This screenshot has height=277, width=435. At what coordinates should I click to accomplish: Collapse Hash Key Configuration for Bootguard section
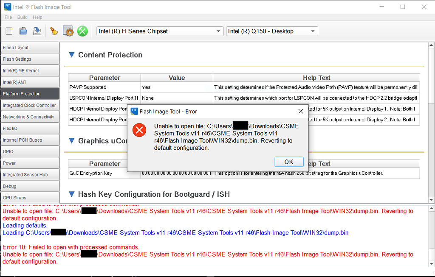pos(72,194)
